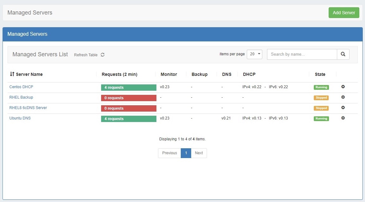Go to the Next page
The image size is (365, 202).
pyautogui.click(x=199, y=153)
